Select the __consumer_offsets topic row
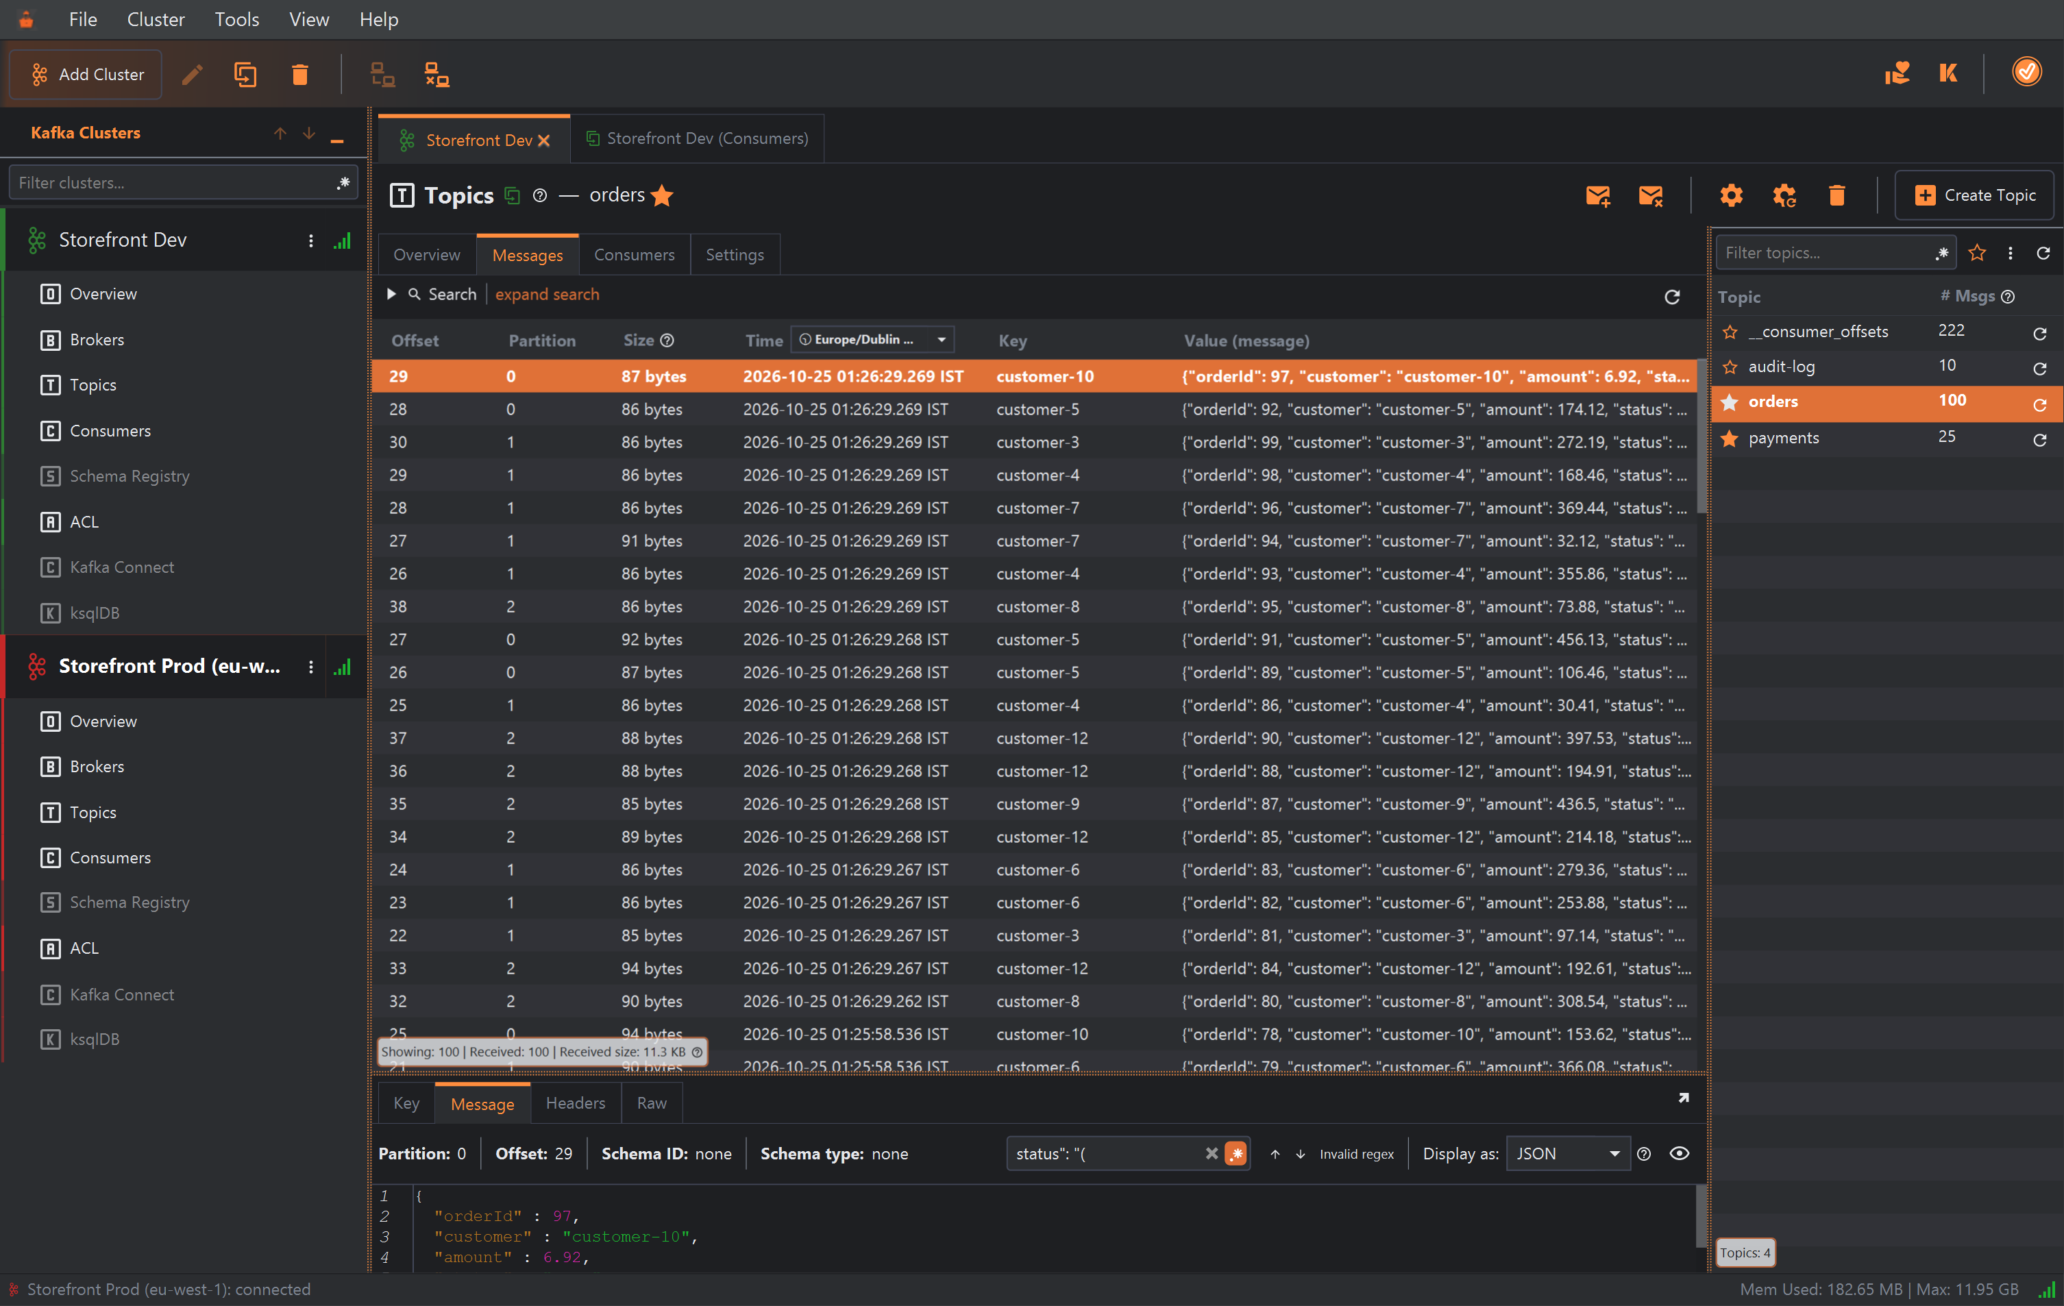2064x1306 pixels. pyautogui.click(x=1886, y=332)
